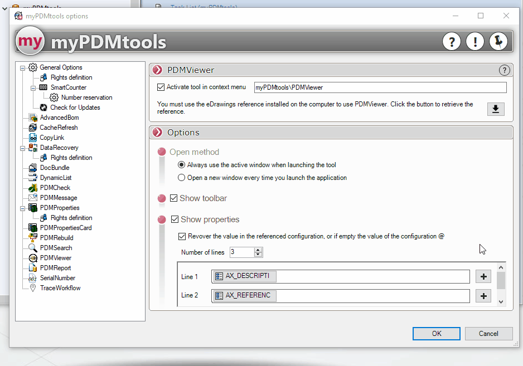This screenshot has height=366, width=523.
Task: Click the joystick icon in header
Action: click(x=498, y=41)
